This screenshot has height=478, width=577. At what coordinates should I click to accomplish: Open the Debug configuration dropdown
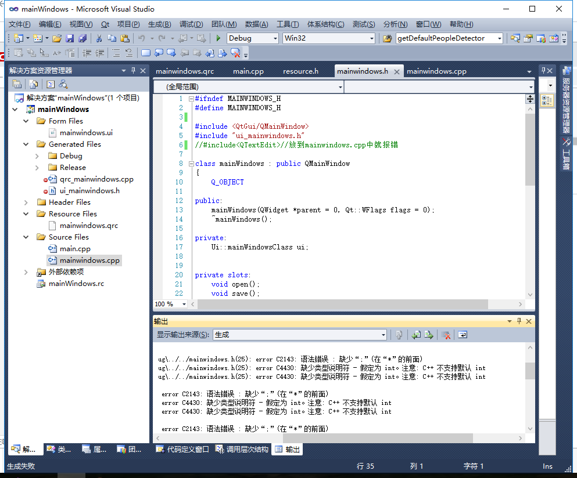(x=275, y=38)
